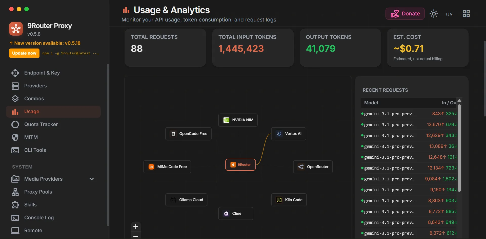This screenshot has height=239, width=486.
Task: Click the Ollama Cloud node icon
Action: [x=173, y=200]
